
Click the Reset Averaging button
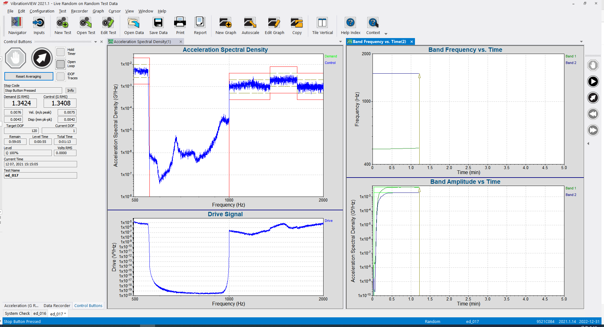pos(28,76)
